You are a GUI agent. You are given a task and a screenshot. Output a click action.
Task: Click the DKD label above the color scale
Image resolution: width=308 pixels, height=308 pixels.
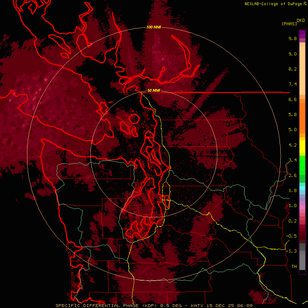click(301, 21)
